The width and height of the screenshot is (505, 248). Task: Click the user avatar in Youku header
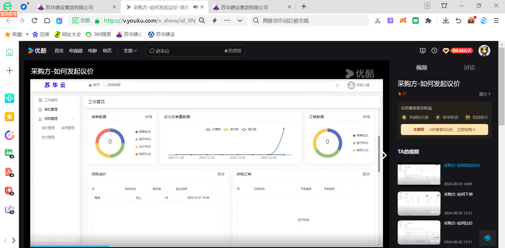click(484, 51)
